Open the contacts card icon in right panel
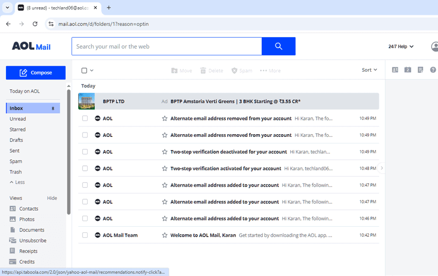438x276 pixels. click(395, 70)
